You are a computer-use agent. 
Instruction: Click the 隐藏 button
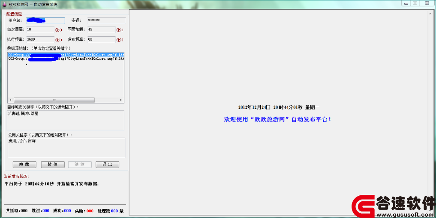pos(24,165)
